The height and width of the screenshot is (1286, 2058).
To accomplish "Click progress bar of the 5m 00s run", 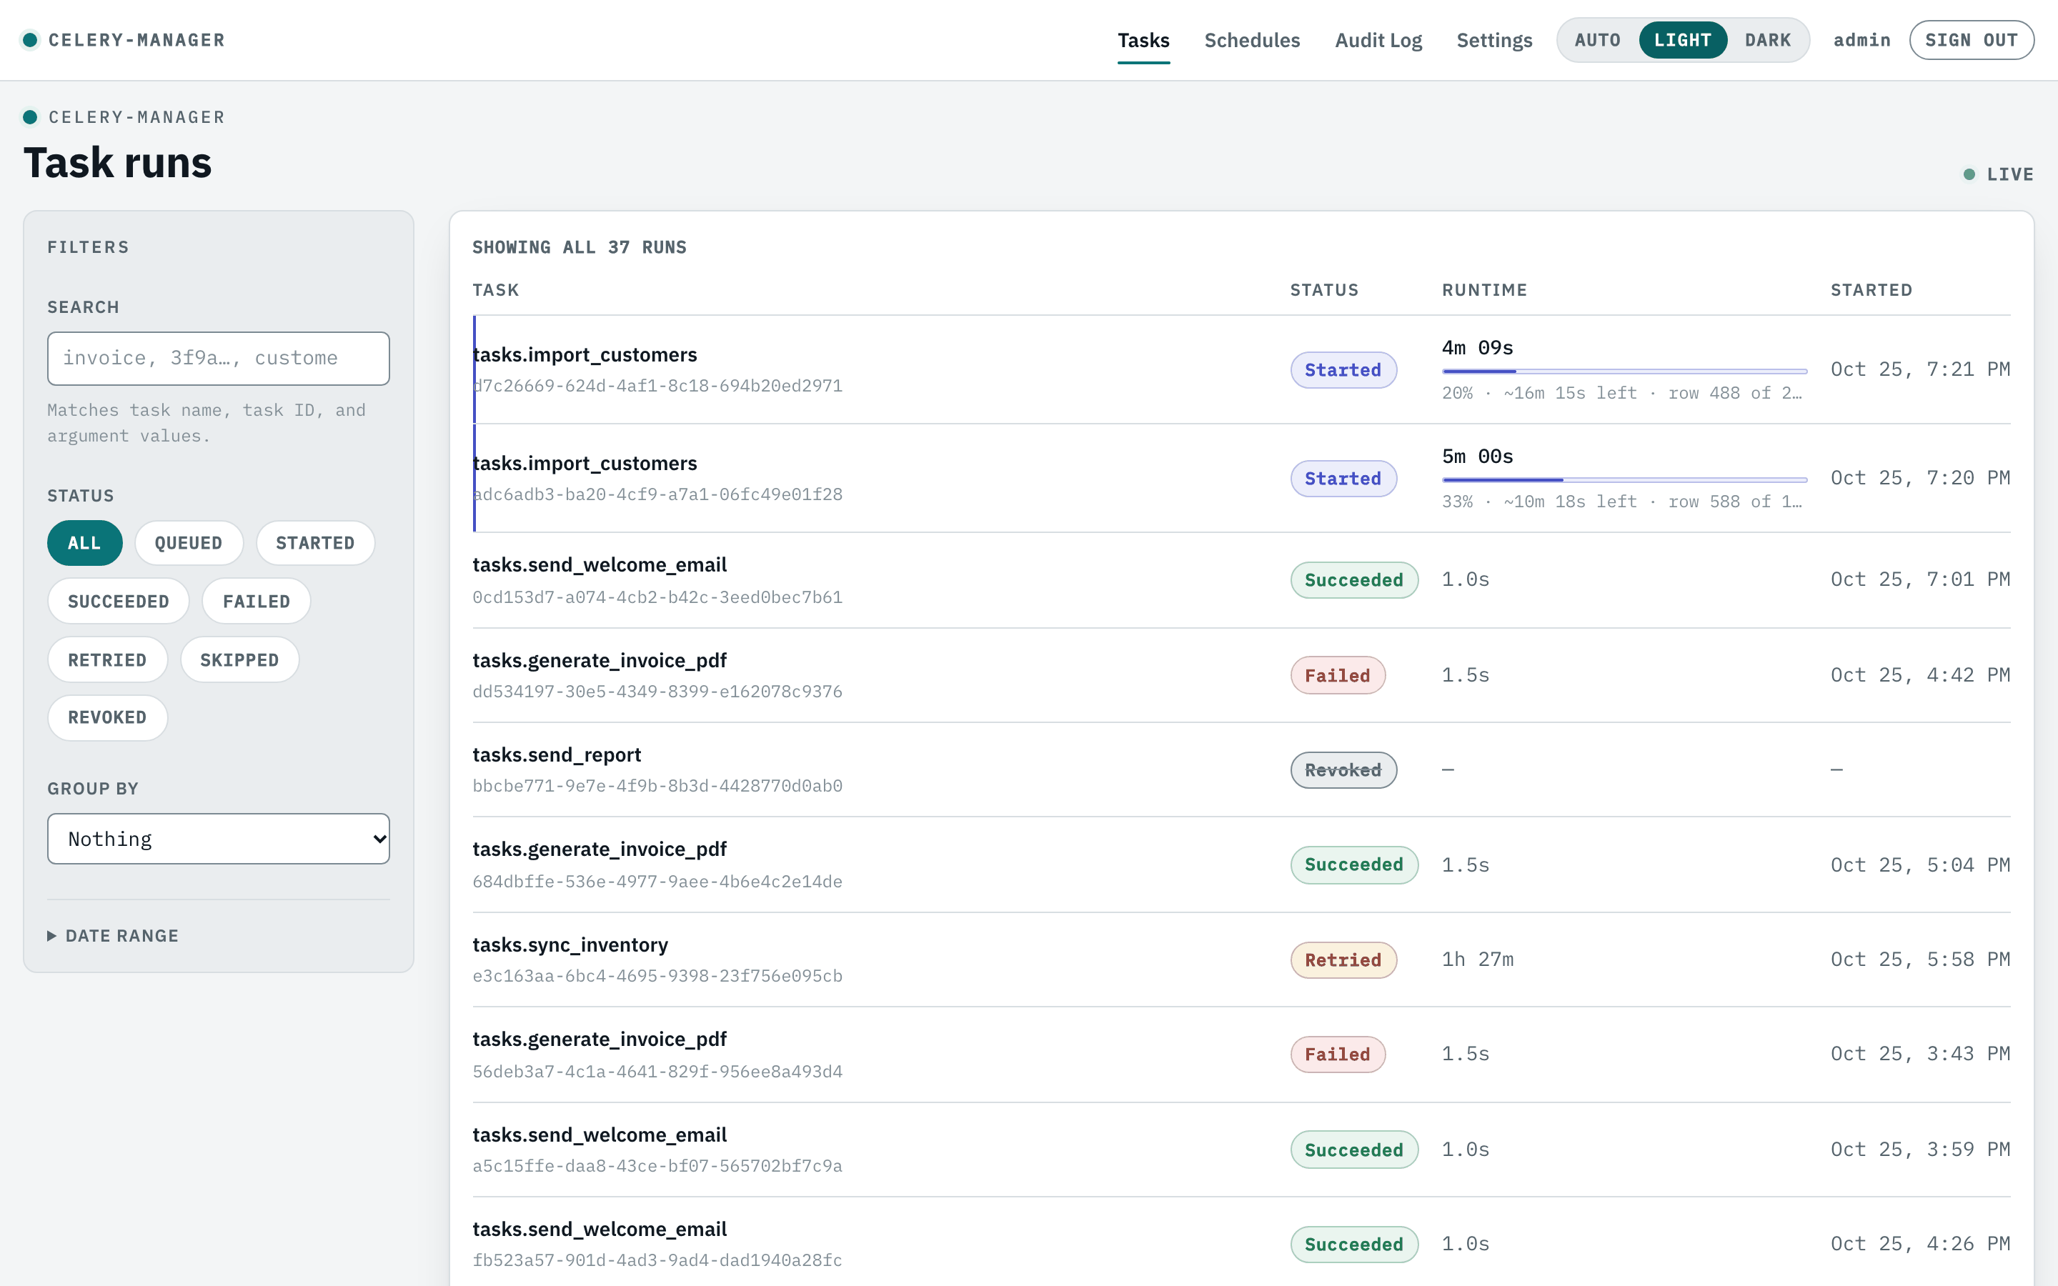I will 1624,479.
